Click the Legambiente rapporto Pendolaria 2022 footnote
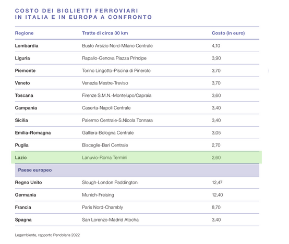Screen dimensions: 289x244 point(47,235)
